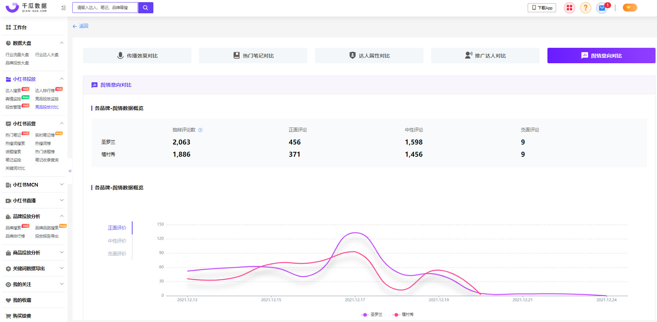The image size is (657, 322).
Task: Click the 小红书投放 folder icon
Action: click(x=8, y=79)
